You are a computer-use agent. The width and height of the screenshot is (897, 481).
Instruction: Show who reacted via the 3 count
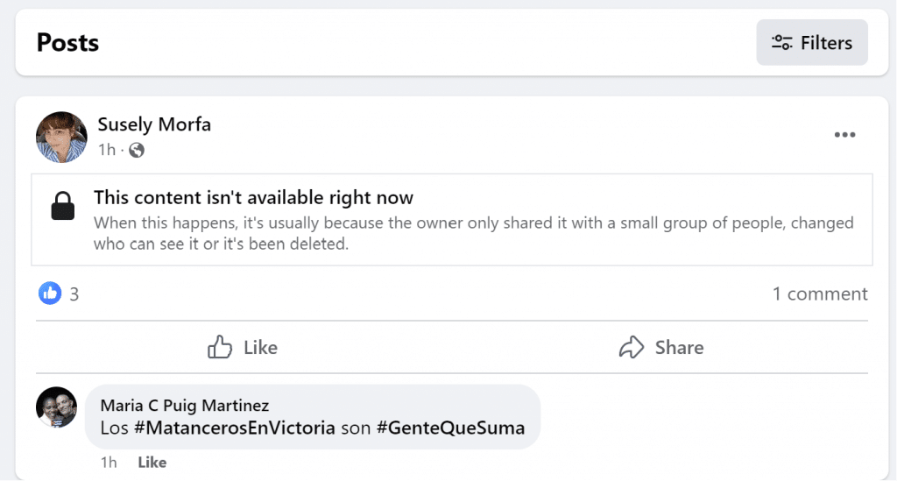tap(74, 294)
